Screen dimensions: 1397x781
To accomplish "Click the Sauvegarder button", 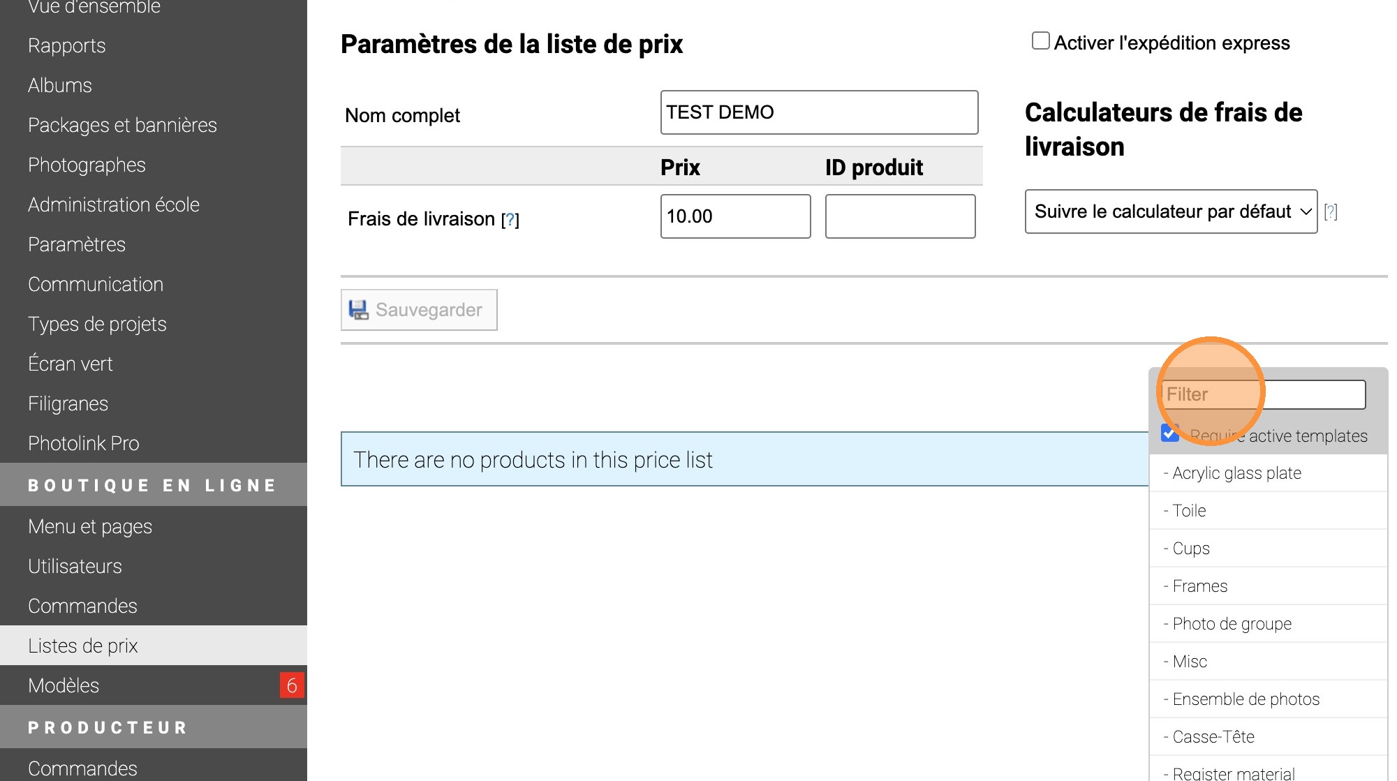I will point(419,310).
